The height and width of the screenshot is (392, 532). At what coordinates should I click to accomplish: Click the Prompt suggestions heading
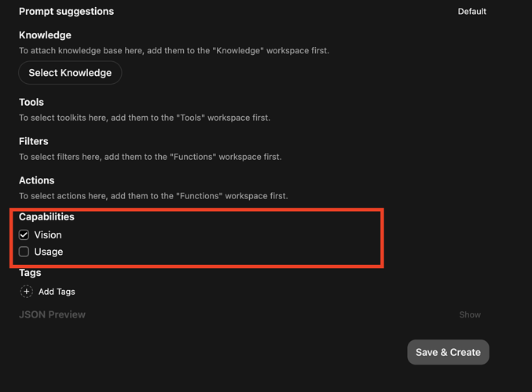click(x=67, y=12)
